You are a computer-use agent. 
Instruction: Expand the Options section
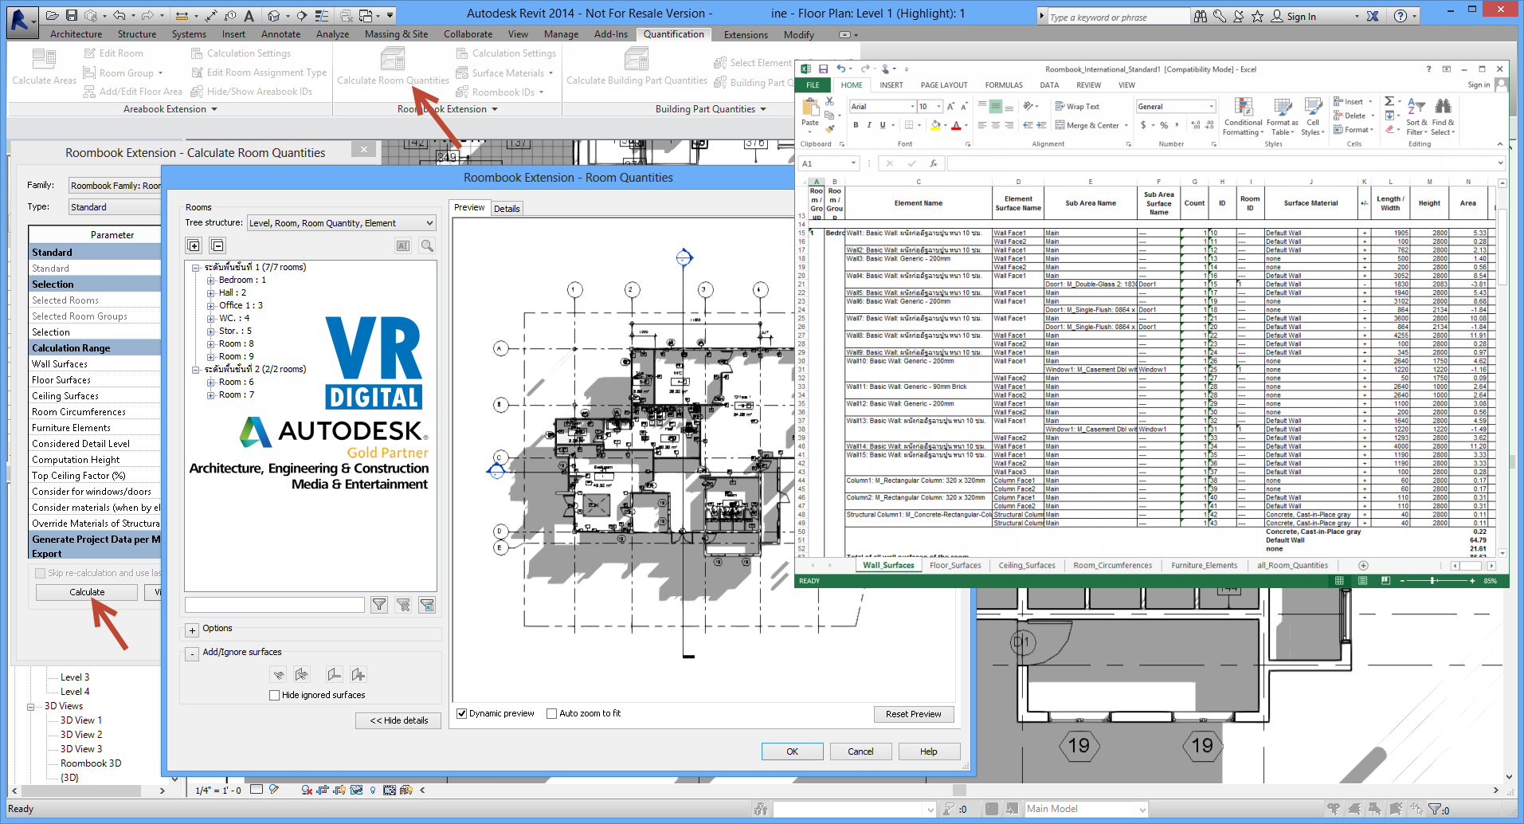[192, 630]
